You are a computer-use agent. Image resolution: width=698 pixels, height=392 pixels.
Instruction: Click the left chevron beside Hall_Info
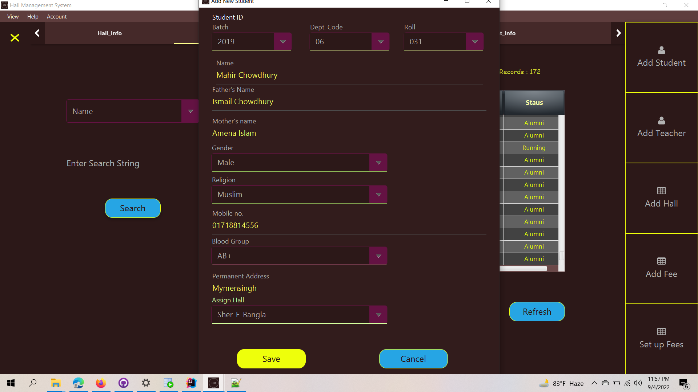37,33
